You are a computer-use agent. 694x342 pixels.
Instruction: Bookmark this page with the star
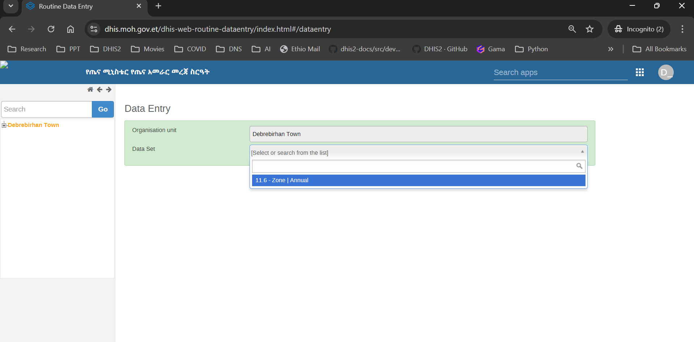click(x=590, y=29)
